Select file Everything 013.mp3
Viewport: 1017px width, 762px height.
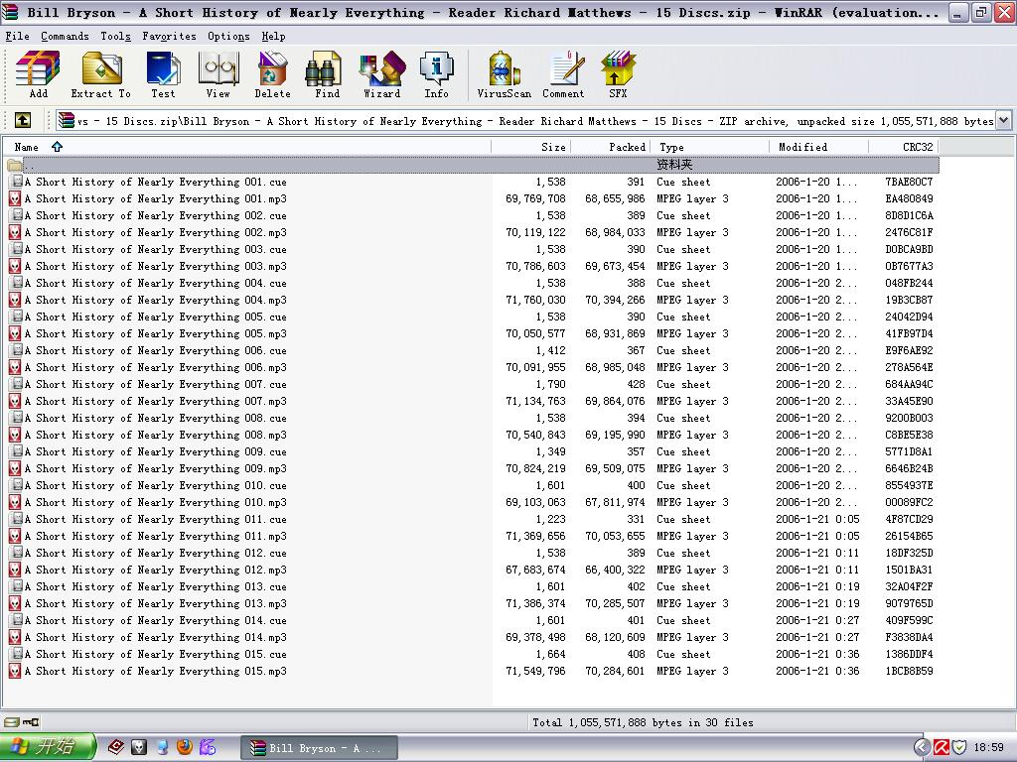[x=155, y=603]
